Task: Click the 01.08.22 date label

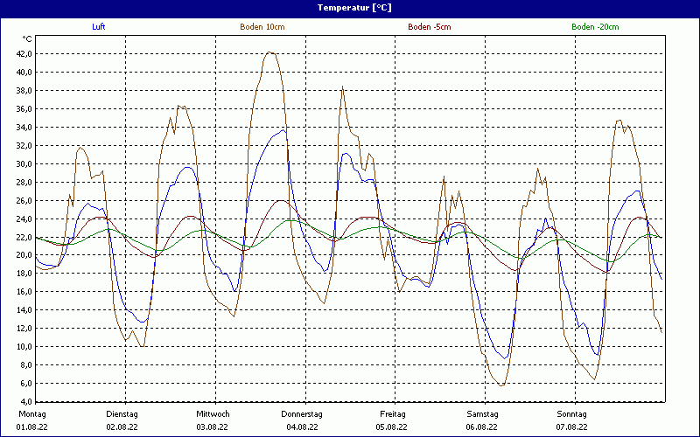Action: pyautogui.click(x=32, y=427)
